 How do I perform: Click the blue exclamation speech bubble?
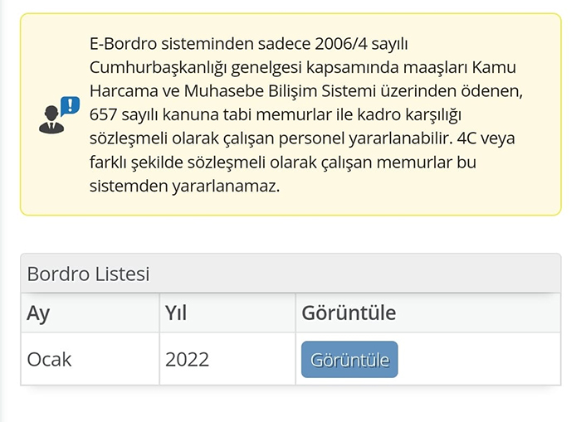click(x=70, y=106)
